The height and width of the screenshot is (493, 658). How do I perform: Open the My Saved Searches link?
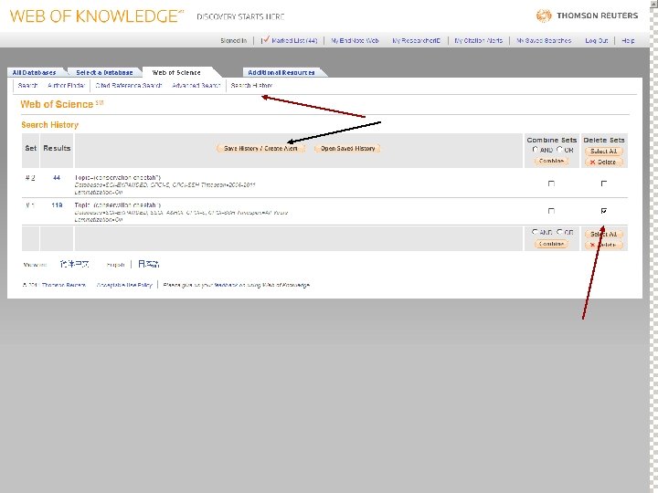544,41
